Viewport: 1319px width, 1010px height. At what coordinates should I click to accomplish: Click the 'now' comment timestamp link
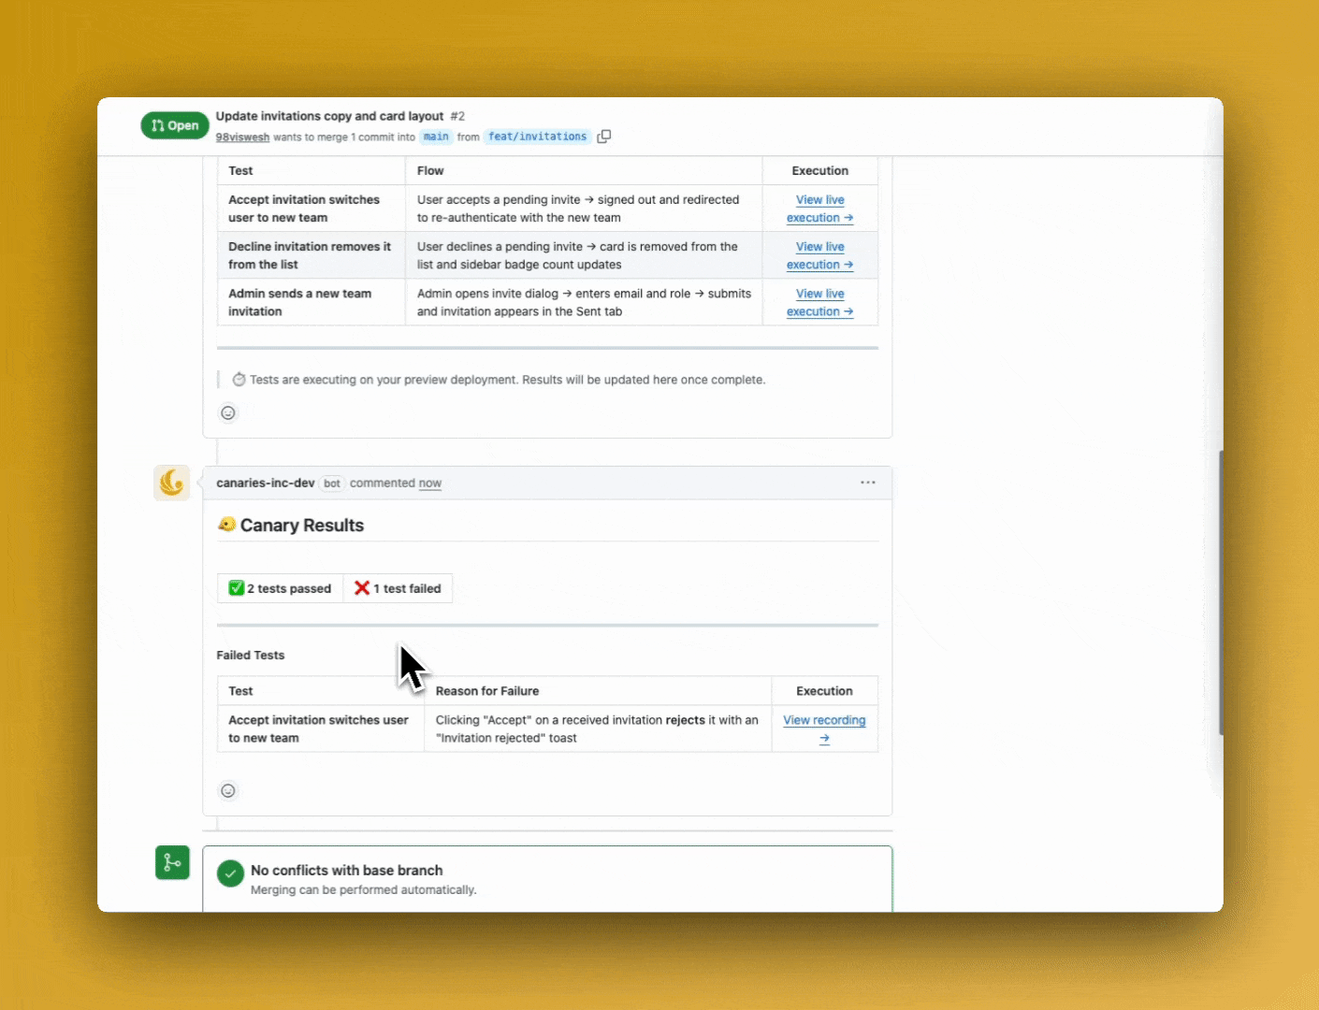pos(429,483)
